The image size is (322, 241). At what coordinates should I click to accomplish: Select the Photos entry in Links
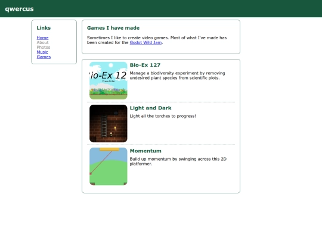pyautogui.click(x=44, y=47)
